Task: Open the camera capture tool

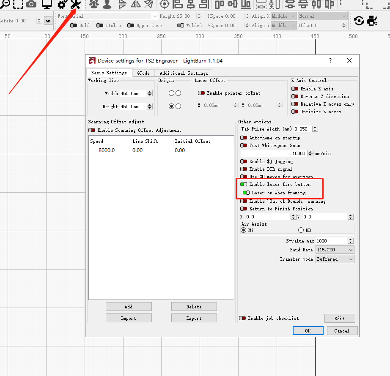Action: (31, 4)
